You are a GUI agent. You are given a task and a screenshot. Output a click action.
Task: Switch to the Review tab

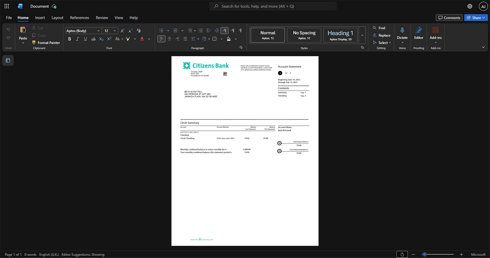(102, 18)
